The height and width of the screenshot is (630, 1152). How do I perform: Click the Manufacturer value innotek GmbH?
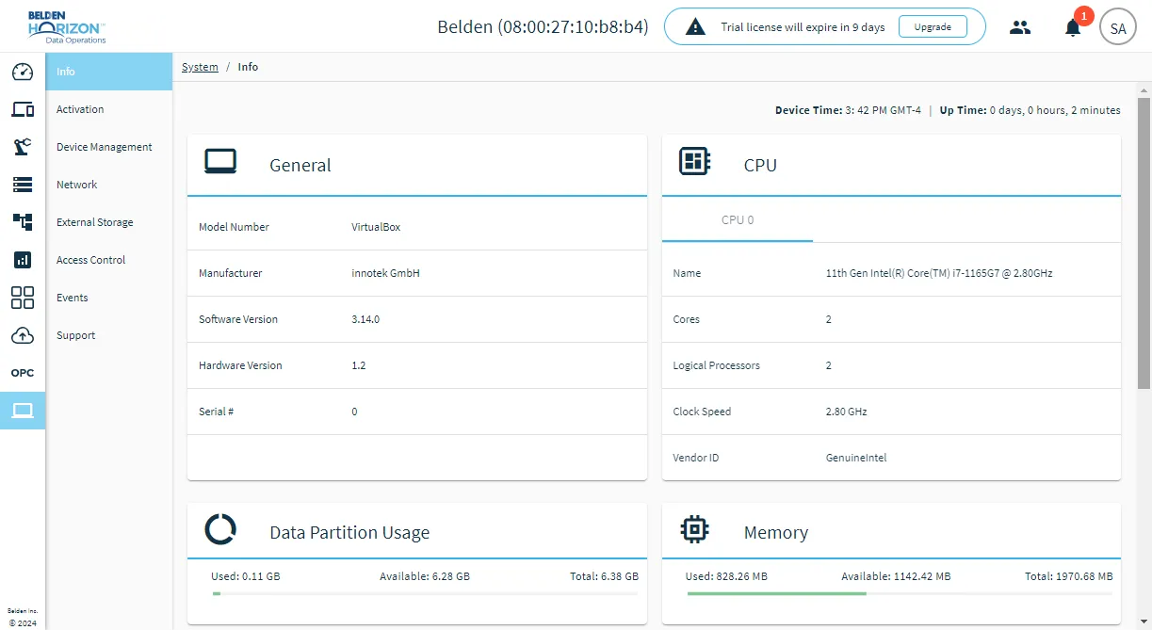[x=385, y=273]
